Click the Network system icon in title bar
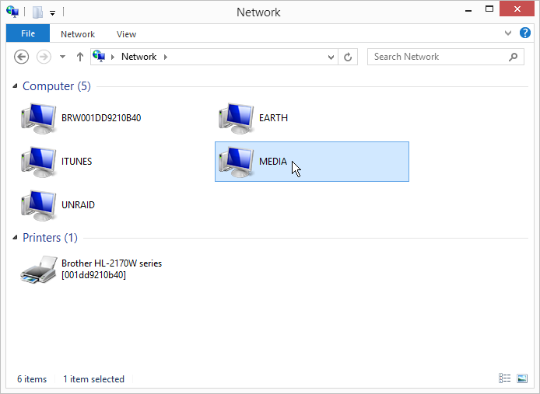Screen dimensions: 540x394 click(x=12, y=12)
